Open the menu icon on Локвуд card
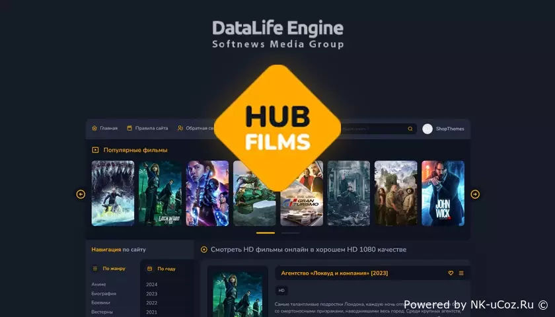Image resolution: width=555 pixels, height=317 pixels. coord(461,273)
